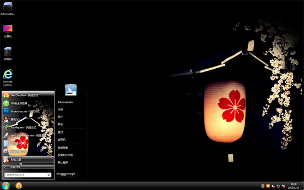Click the network tray icon
This screenshot has height=190, width=304.
click(278, 186)
